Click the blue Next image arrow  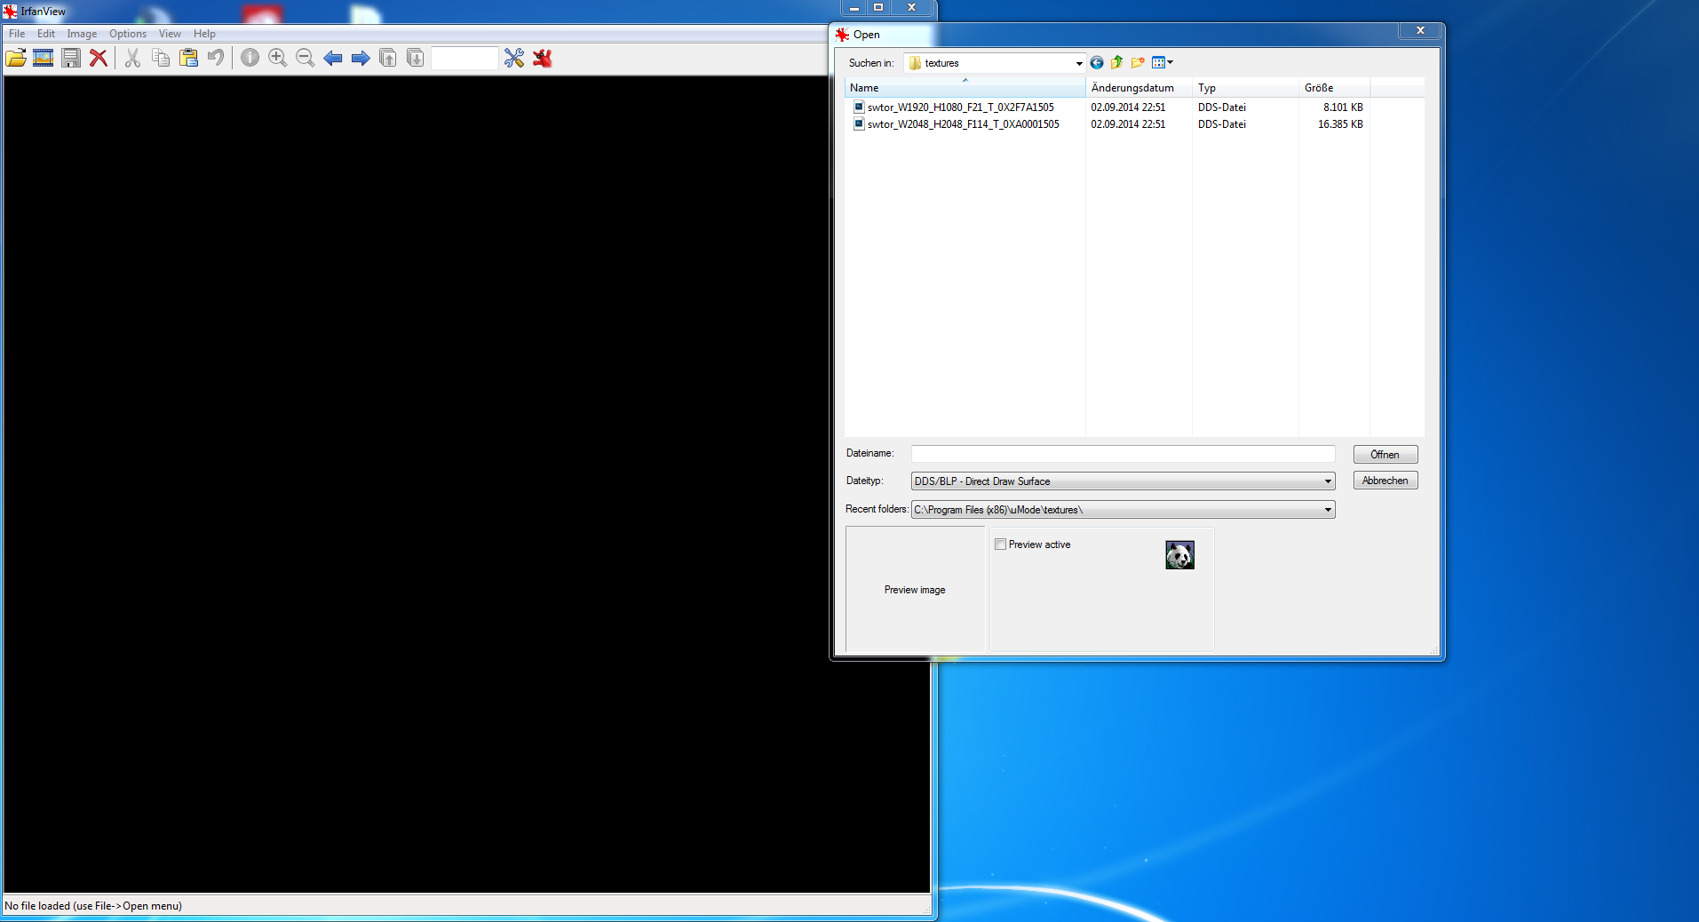pyautogui.click(x=361, y=59)
